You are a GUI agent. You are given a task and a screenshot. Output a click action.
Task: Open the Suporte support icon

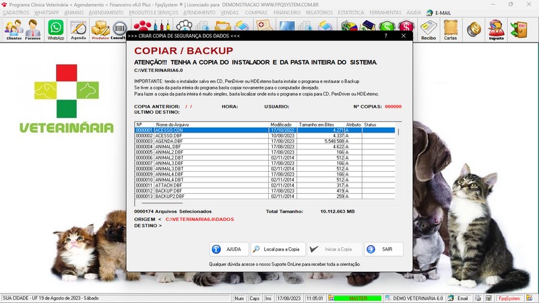tap(496, 29)
